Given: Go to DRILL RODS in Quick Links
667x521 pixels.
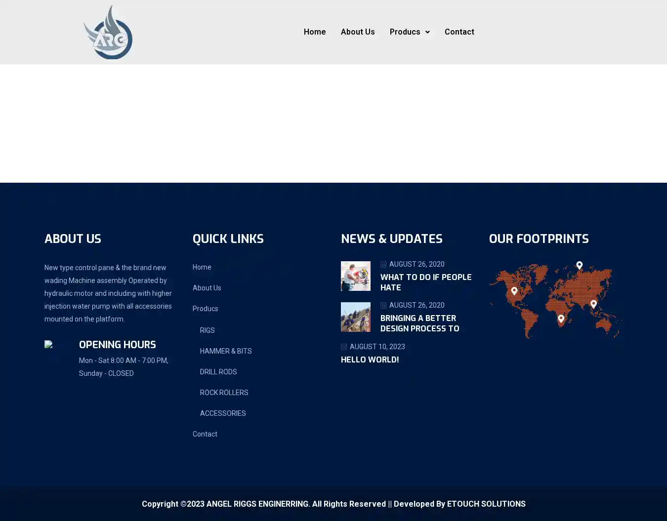Looking at the screenshot, I should pyautogui.click(x=218, y=372).
